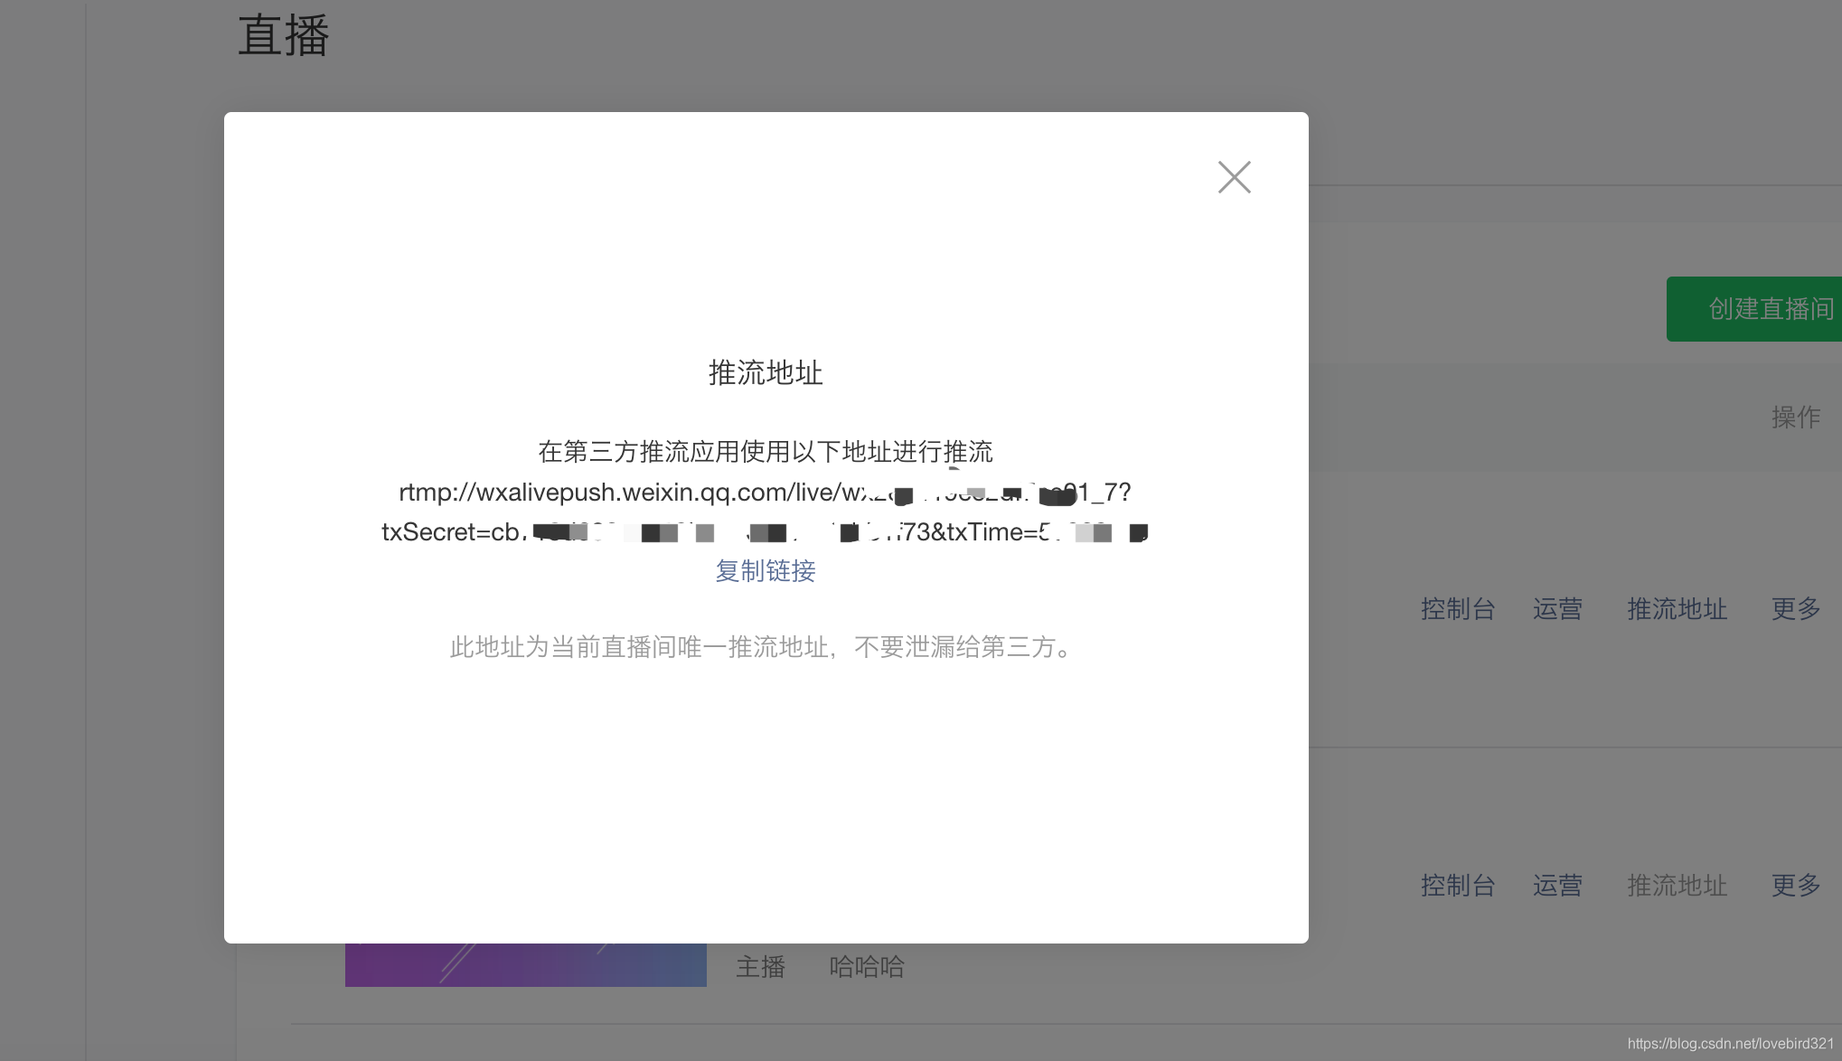Click the anchor name 哈哈哈

pos(866,967)
